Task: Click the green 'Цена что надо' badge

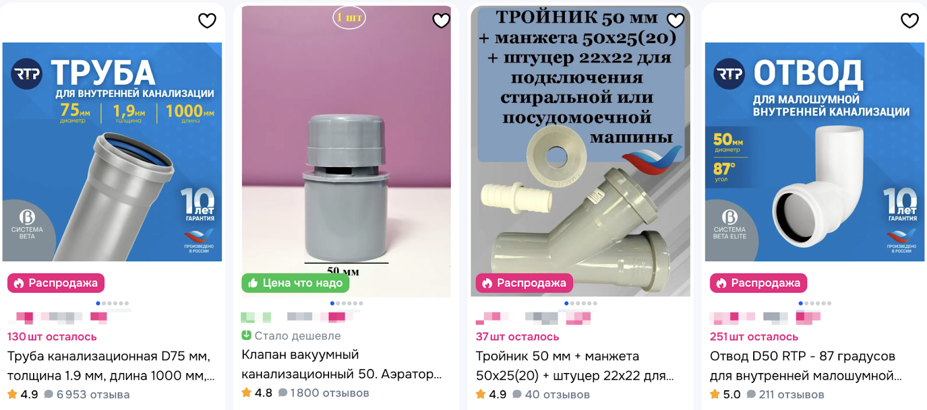Action: [295, 283]
